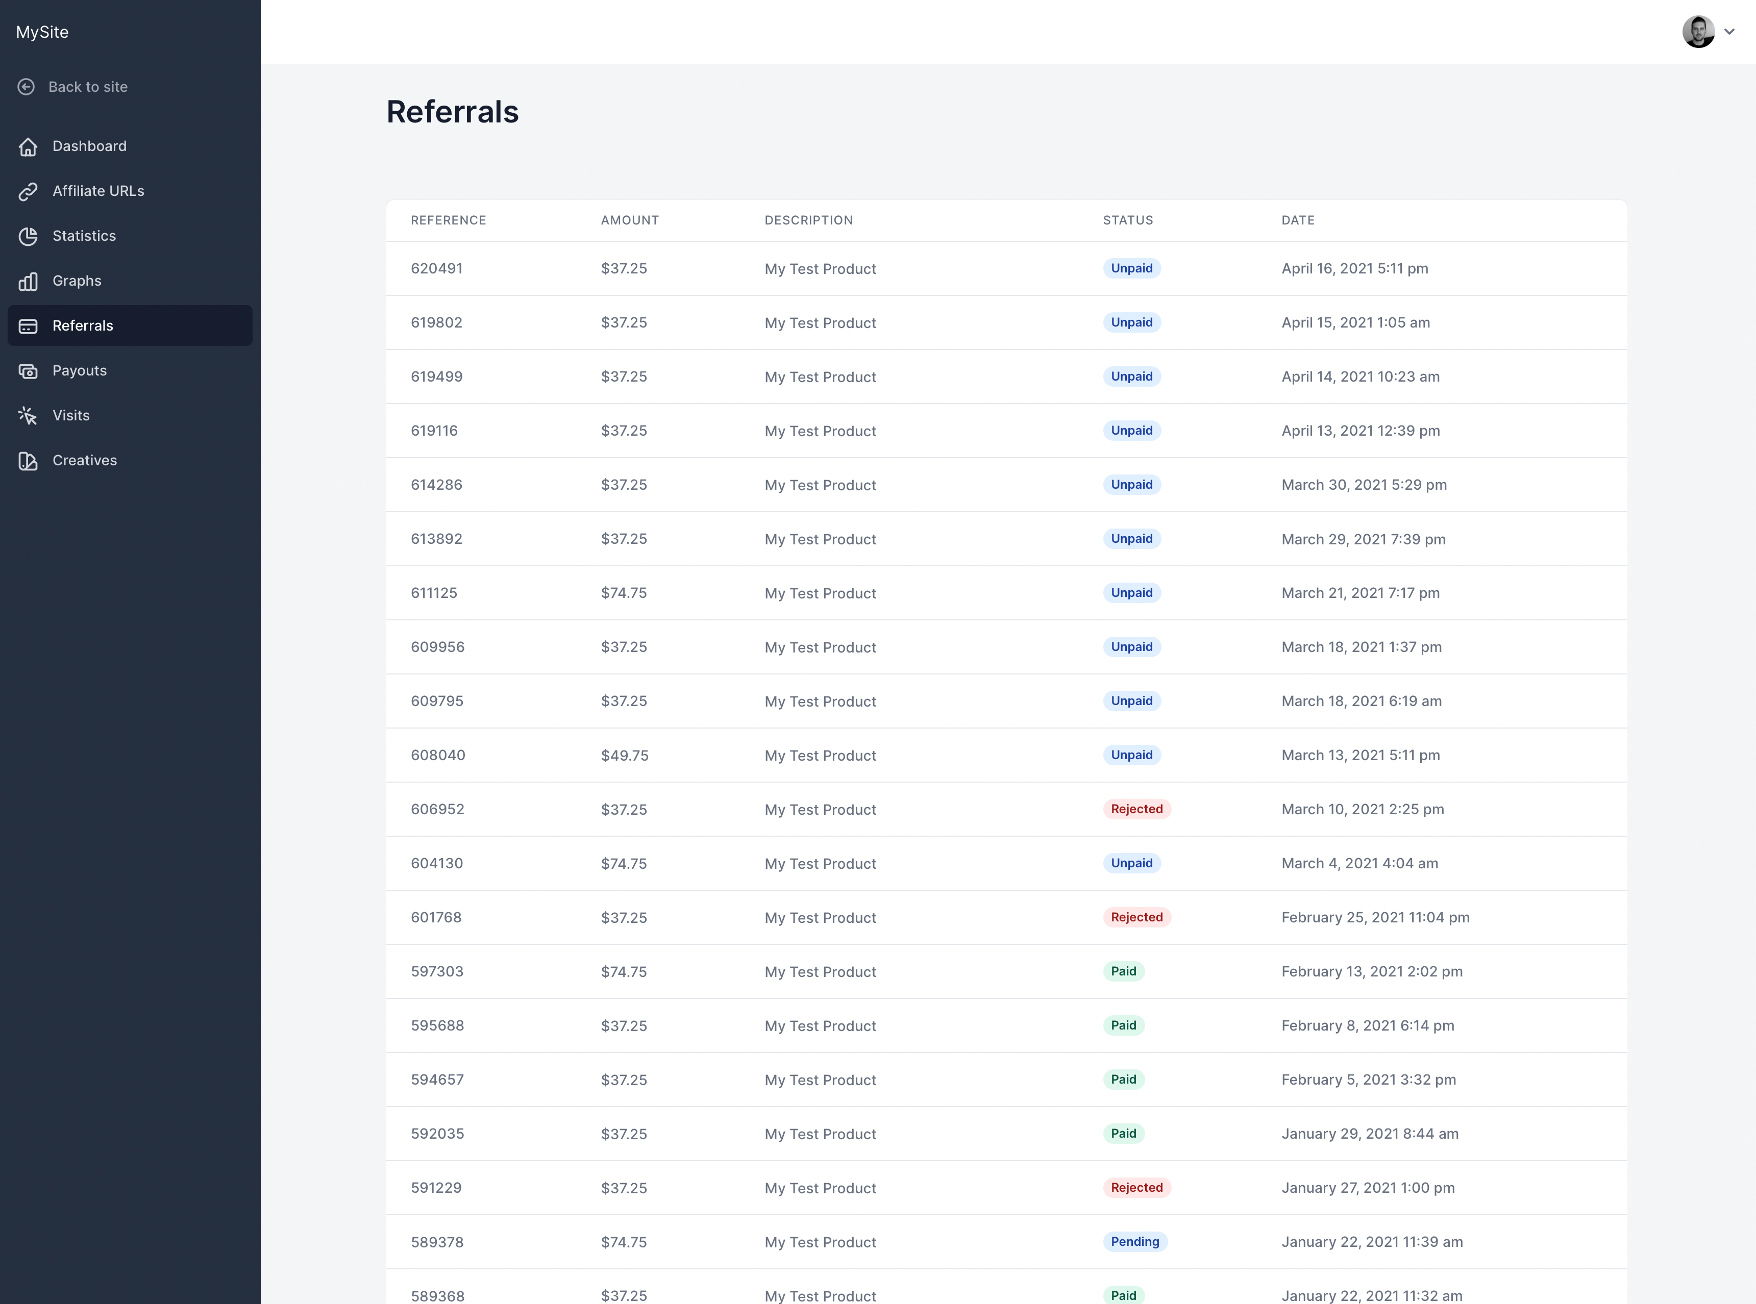The image size is (1756, 1304).
Task: Click the date February 25, 2021 11:04 pm
Action: [1375, 917]
